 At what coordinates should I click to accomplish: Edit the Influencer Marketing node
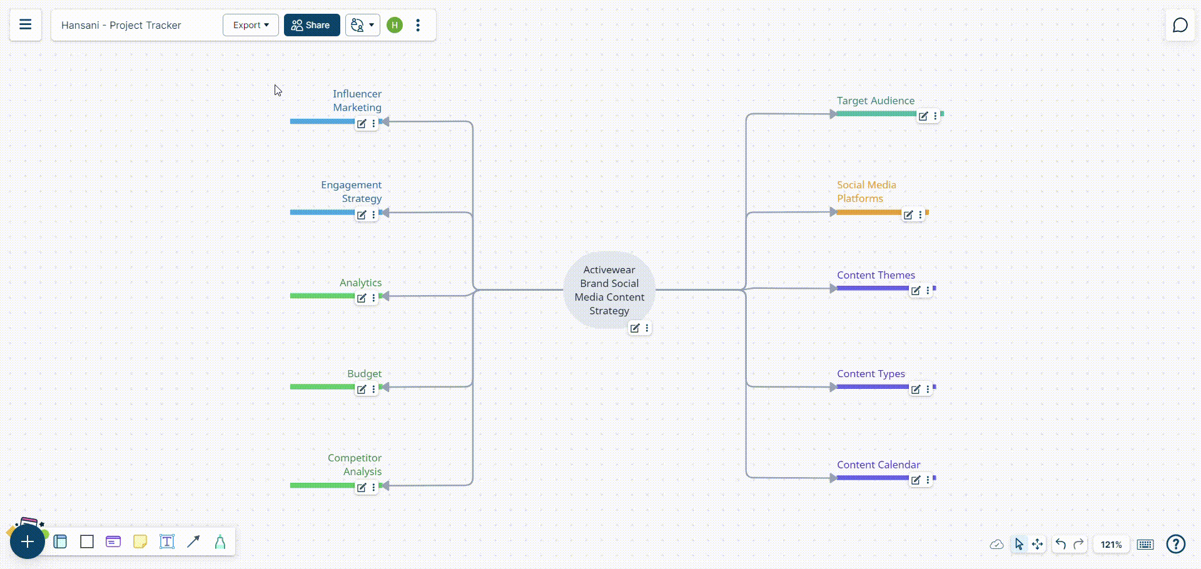(362, 124)
